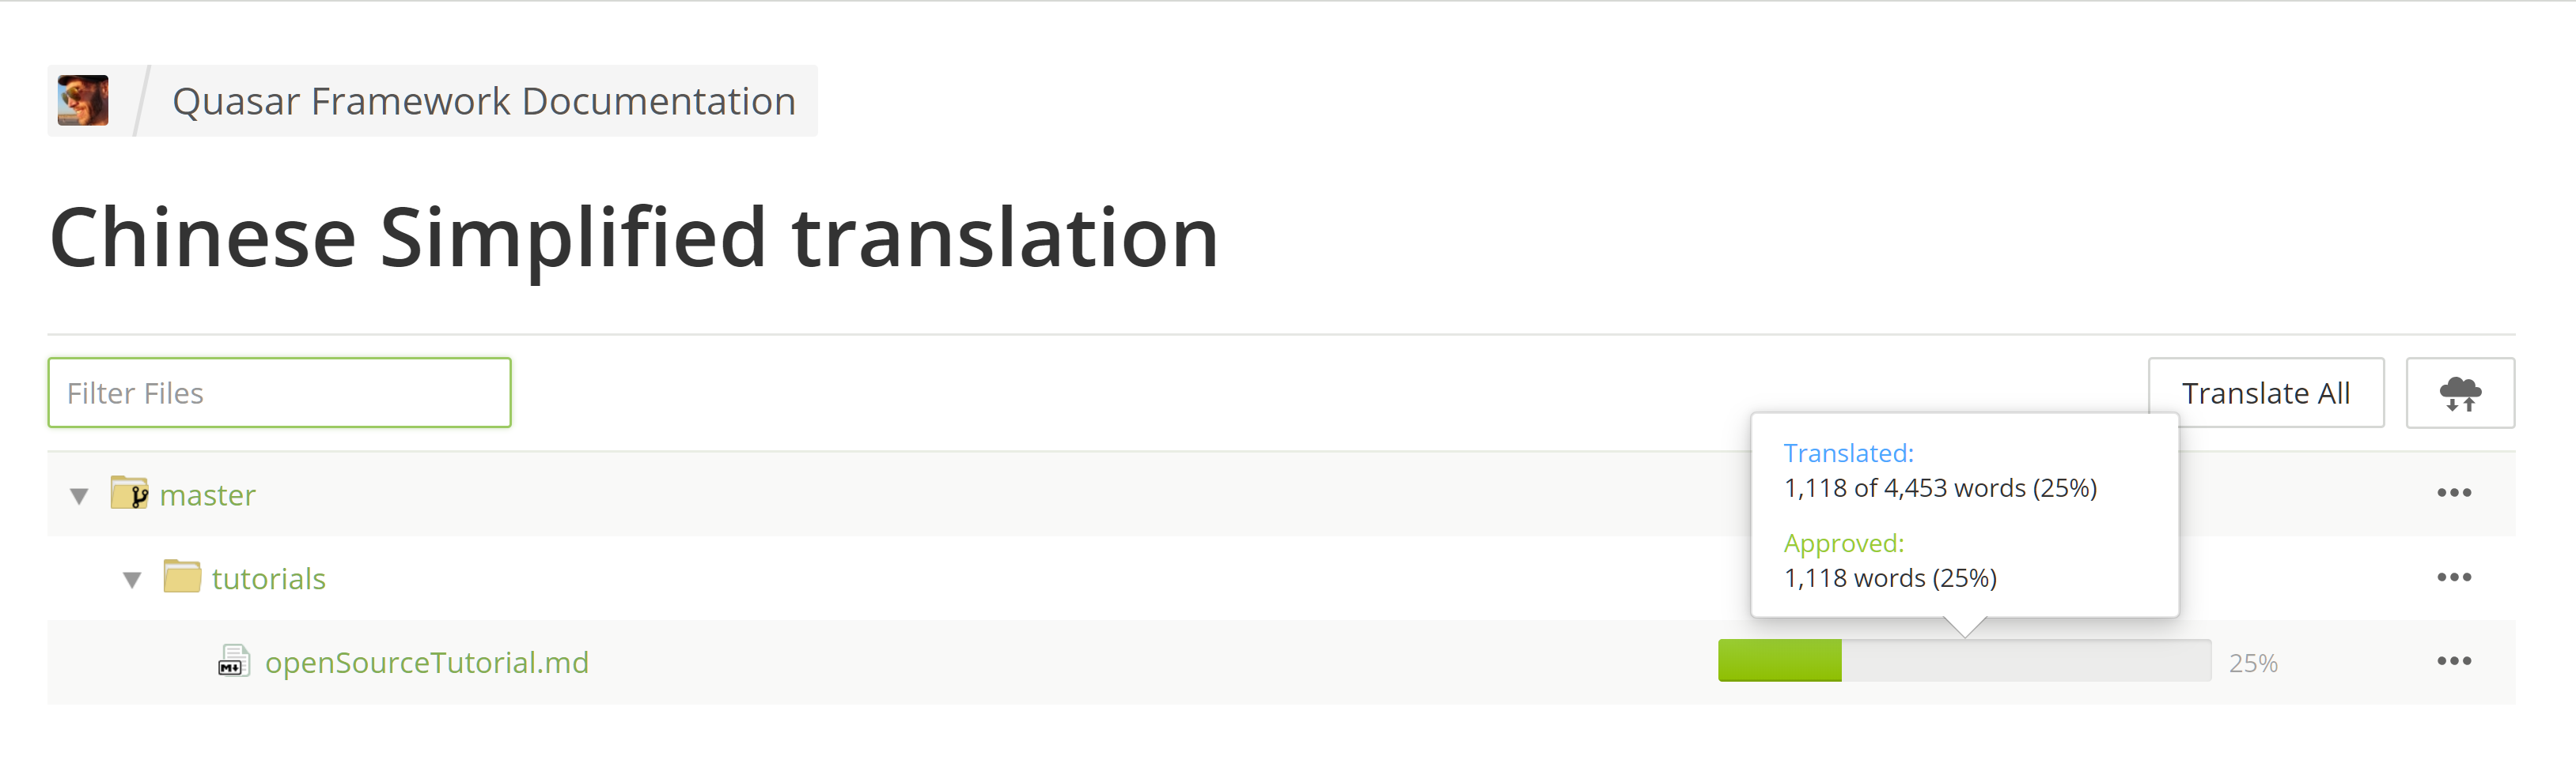The height and width of the screenshot is (782, 2576).
Task: Click the master branch folder icon
Action: coord(129,492)
